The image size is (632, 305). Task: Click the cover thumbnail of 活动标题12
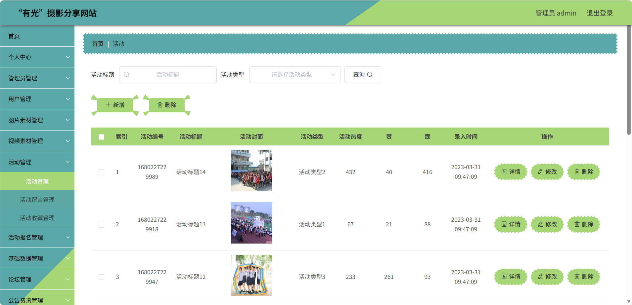point(251,275)
